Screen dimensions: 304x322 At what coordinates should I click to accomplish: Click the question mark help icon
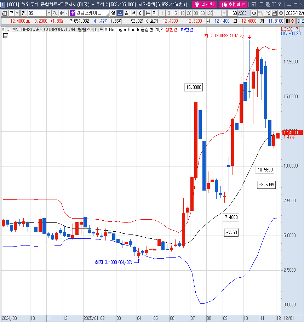tap(280, 5)
